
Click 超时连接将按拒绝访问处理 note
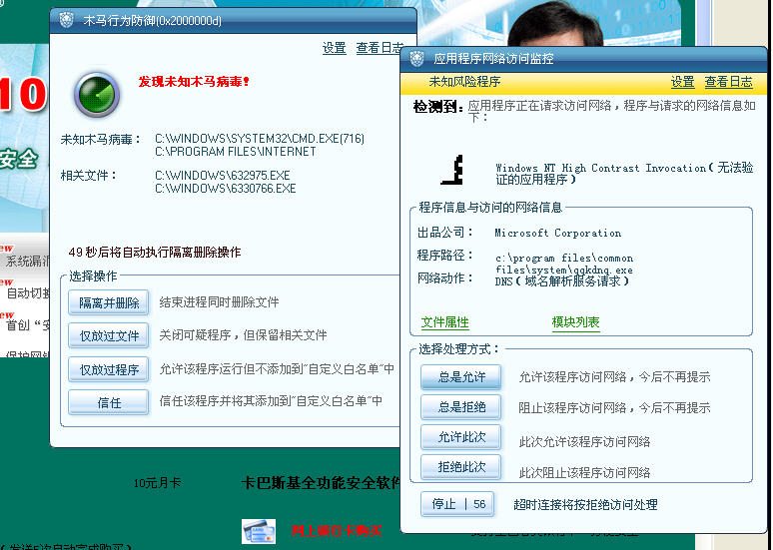point(585,505)
